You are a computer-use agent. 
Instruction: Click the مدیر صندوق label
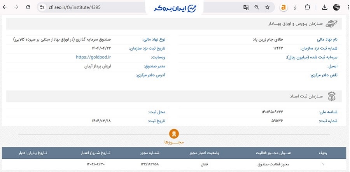coord(155,66)
